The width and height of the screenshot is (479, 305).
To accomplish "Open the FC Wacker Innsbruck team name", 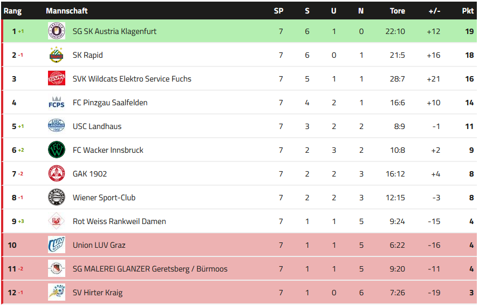I will 108,150.
